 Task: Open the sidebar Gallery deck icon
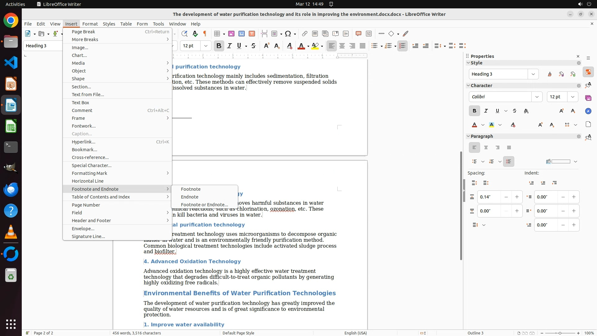[588, 98]
